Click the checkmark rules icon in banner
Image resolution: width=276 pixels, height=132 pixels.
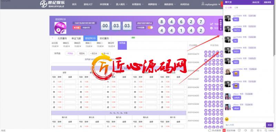(211, 28)
